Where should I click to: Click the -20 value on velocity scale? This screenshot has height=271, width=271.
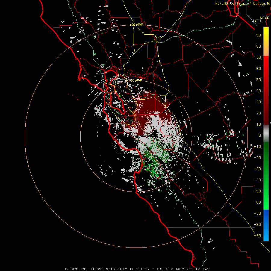point(257,158)
